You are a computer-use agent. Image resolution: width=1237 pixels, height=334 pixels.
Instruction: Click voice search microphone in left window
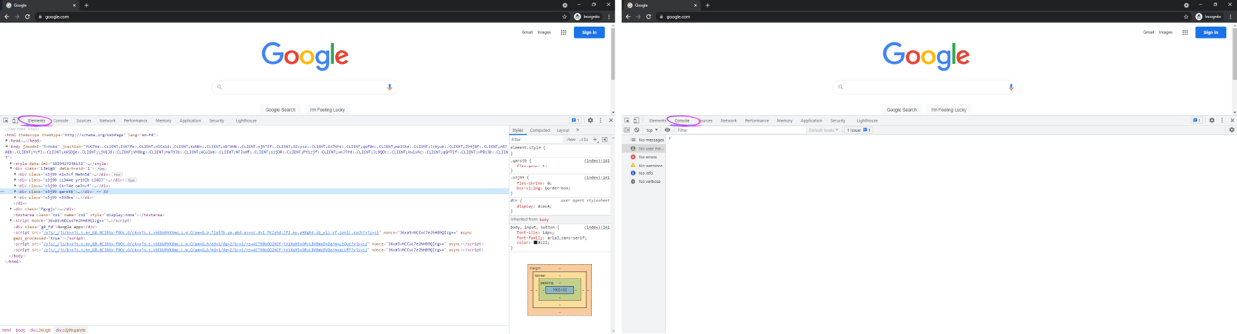(x=390, y=87)
